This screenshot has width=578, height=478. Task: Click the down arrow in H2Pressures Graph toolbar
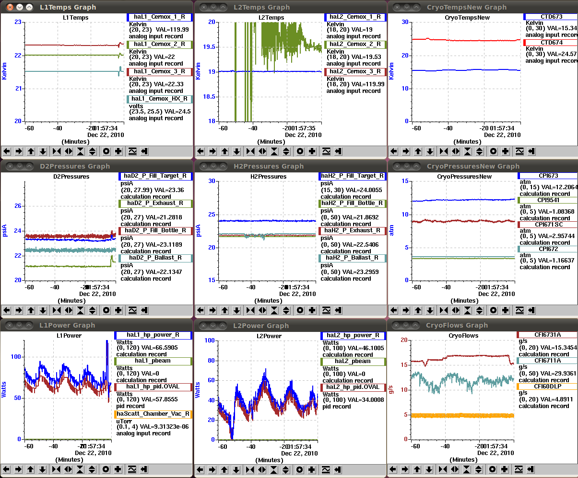(x=236, y=310)
